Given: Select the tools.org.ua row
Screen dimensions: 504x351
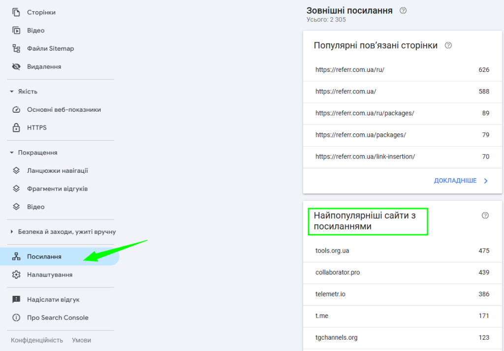Looking at the screenshot, I should [402, 251].
